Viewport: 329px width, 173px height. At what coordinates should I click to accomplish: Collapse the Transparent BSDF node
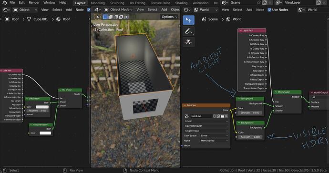point(31,125)
